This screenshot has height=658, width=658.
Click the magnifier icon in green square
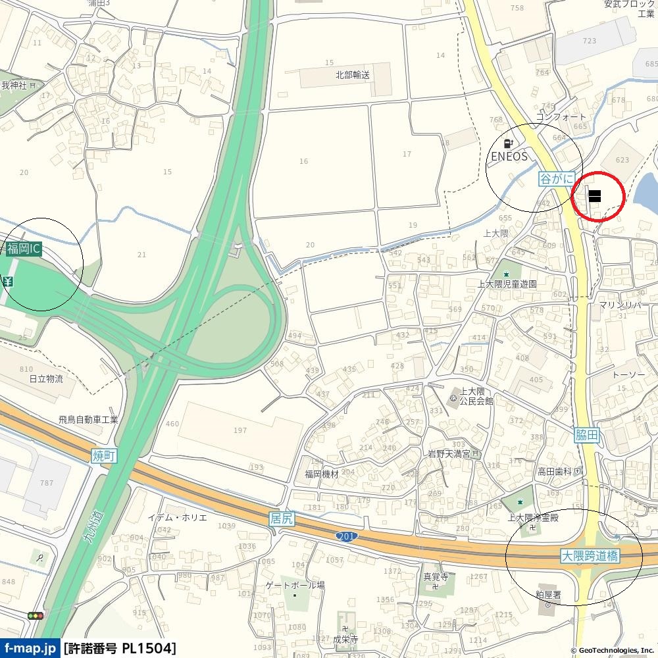point(40,558)
